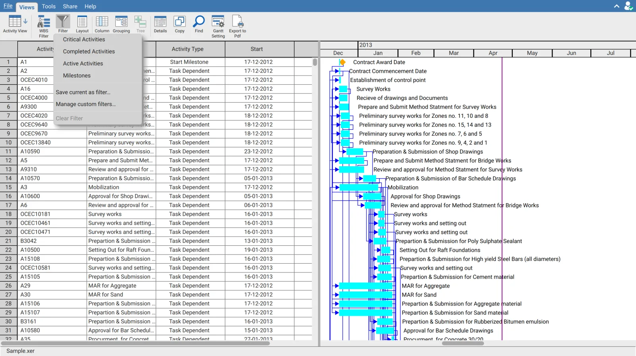Click activity ID cell OCEC9670

52,134
